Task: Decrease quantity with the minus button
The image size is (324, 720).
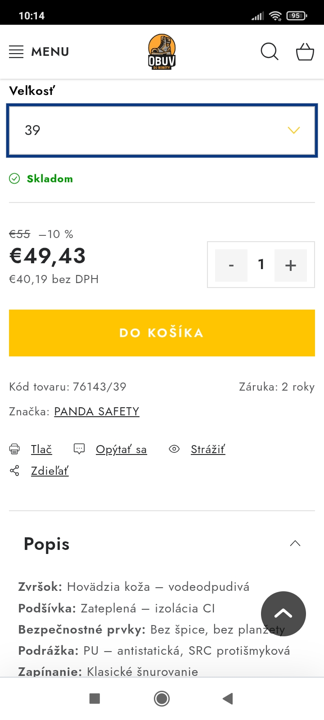Action: [x=231, y=265]
